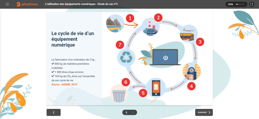Click the smartphone battery icon
The image size is (259, 119).
coord(156,88)
